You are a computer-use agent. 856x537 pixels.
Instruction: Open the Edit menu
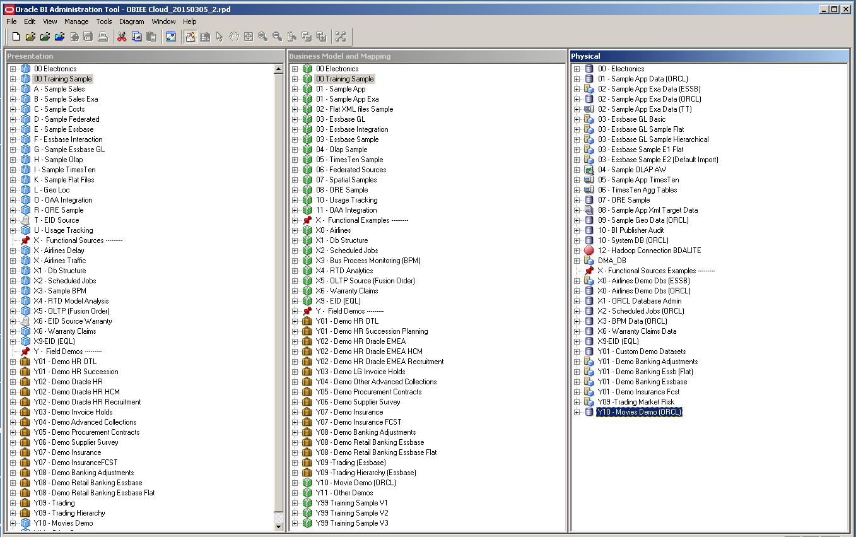click(30, 21)
